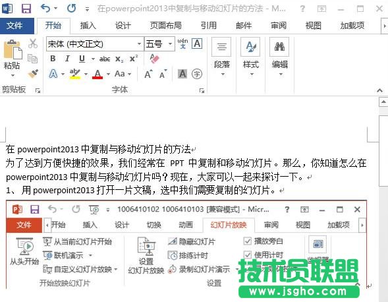Viewport: 388px width, 302px height.
Task: Activate the Format Painter brush
Action: coord(33,74)
